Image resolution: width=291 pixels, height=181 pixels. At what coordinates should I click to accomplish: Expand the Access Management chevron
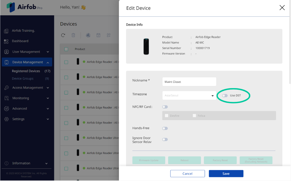pyautogui.click(x=48, y=88)
